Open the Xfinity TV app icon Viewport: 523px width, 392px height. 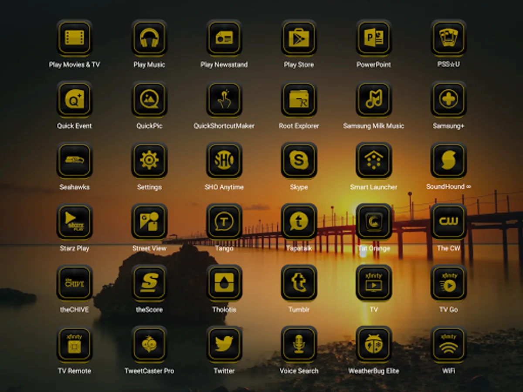click(x=374, y=284)
